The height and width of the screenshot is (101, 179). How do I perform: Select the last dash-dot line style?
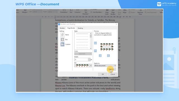[x=82, y=48]
